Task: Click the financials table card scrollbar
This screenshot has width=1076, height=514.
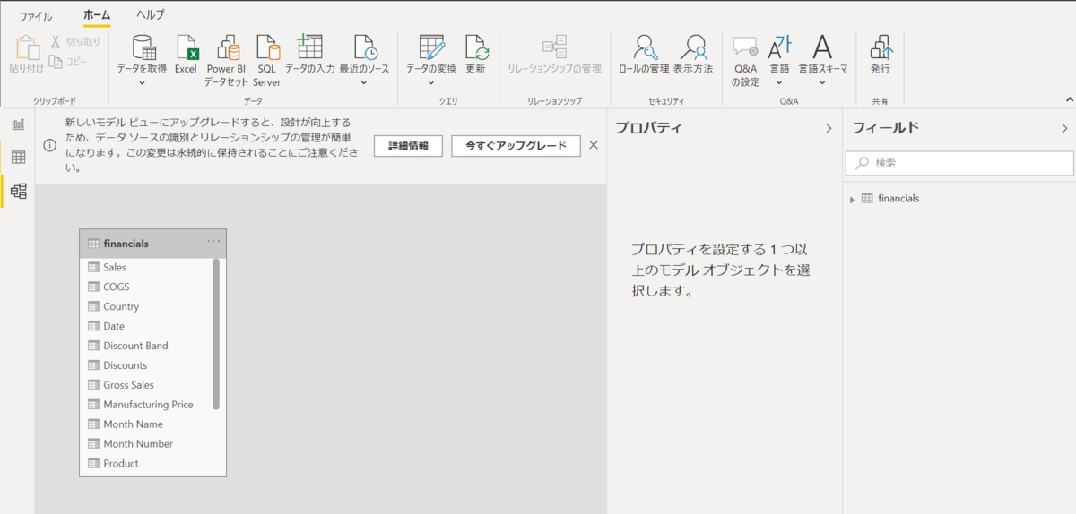Action: (x=216, y=334)
